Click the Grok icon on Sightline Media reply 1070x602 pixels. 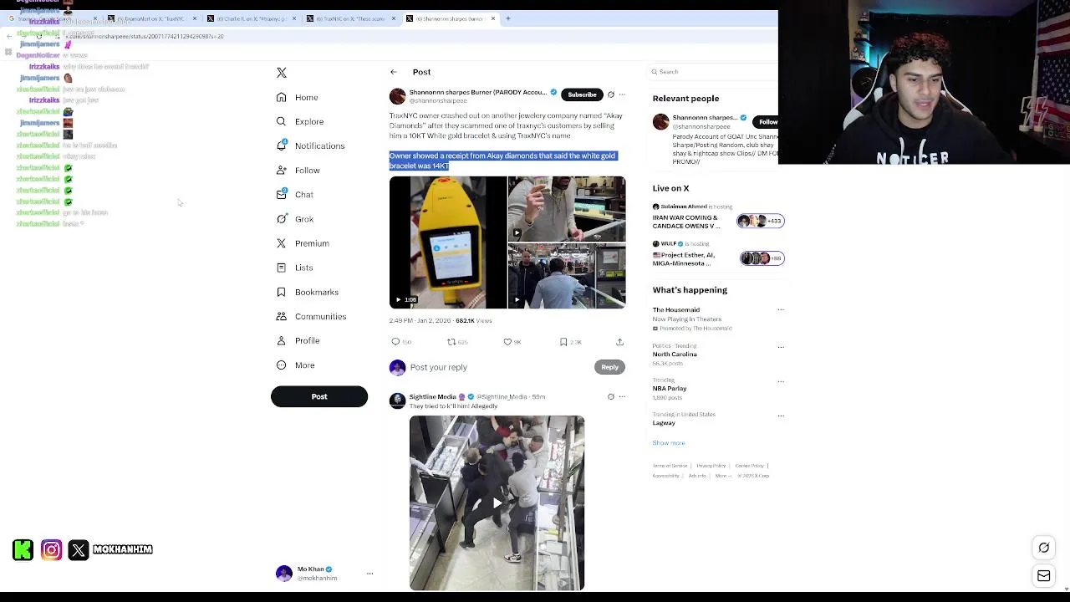[610, 397]
